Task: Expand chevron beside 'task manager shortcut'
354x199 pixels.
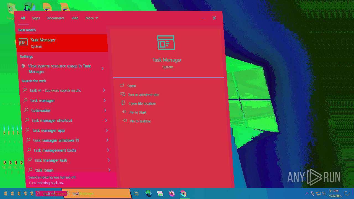Action: pyautogui.click(x=106, y=120)
